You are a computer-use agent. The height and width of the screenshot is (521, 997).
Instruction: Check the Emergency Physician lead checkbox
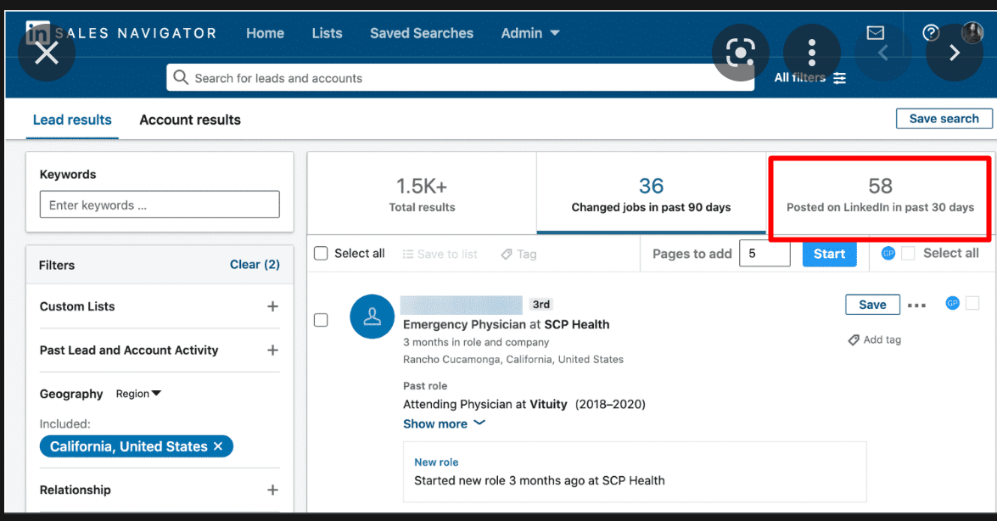(321, 320)
